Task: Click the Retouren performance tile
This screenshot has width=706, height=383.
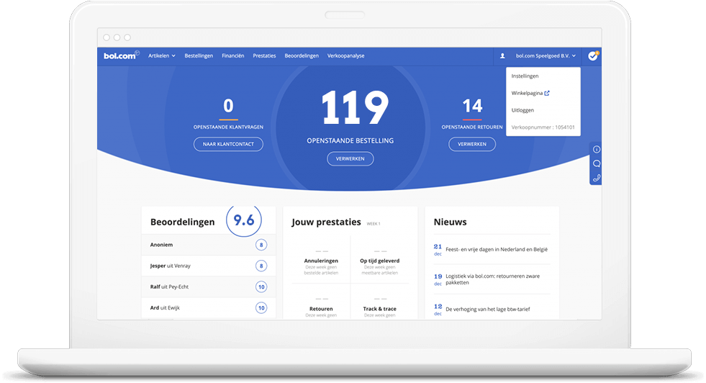Action: click(x=321, y=302)
